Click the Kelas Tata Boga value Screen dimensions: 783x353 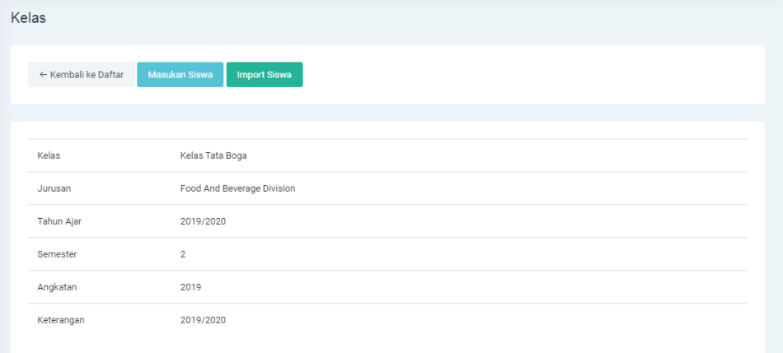point(213,156)
